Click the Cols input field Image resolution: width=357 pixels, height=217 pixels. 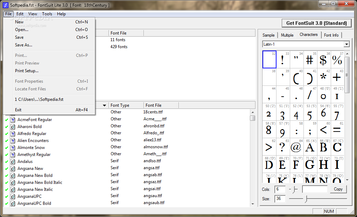click(x=280, y=189)
